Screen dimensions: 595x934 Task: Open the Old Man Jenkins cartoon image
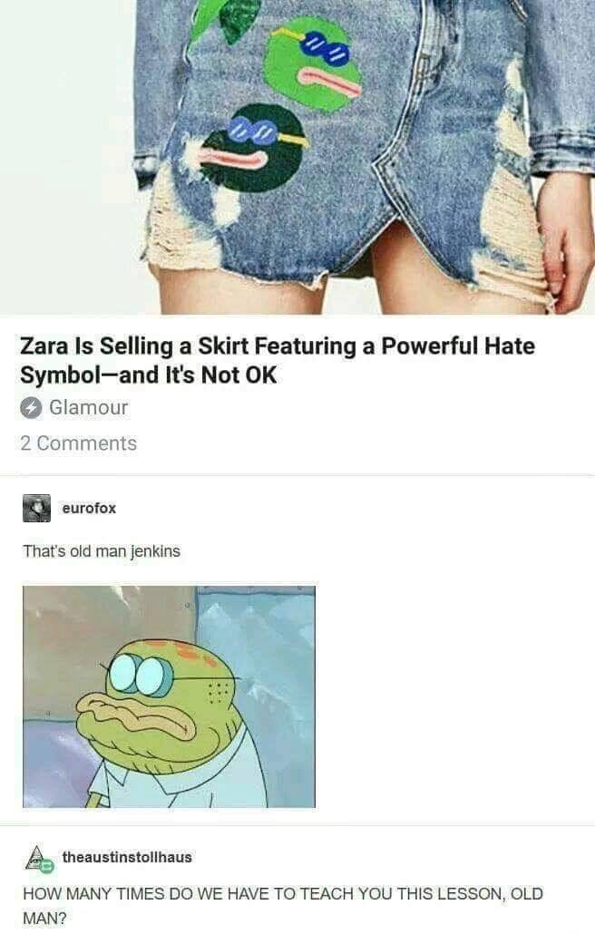tap(169, 697)
